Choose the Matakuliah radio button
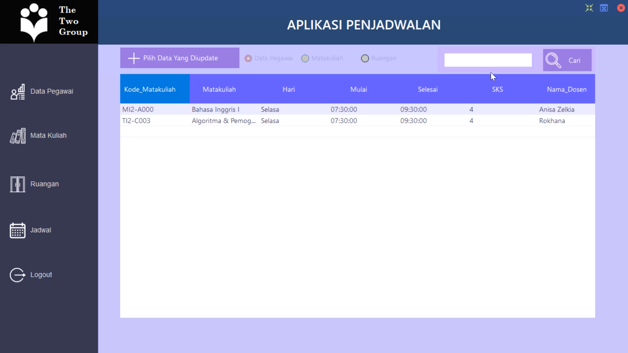628x353 pixels. 305,58
